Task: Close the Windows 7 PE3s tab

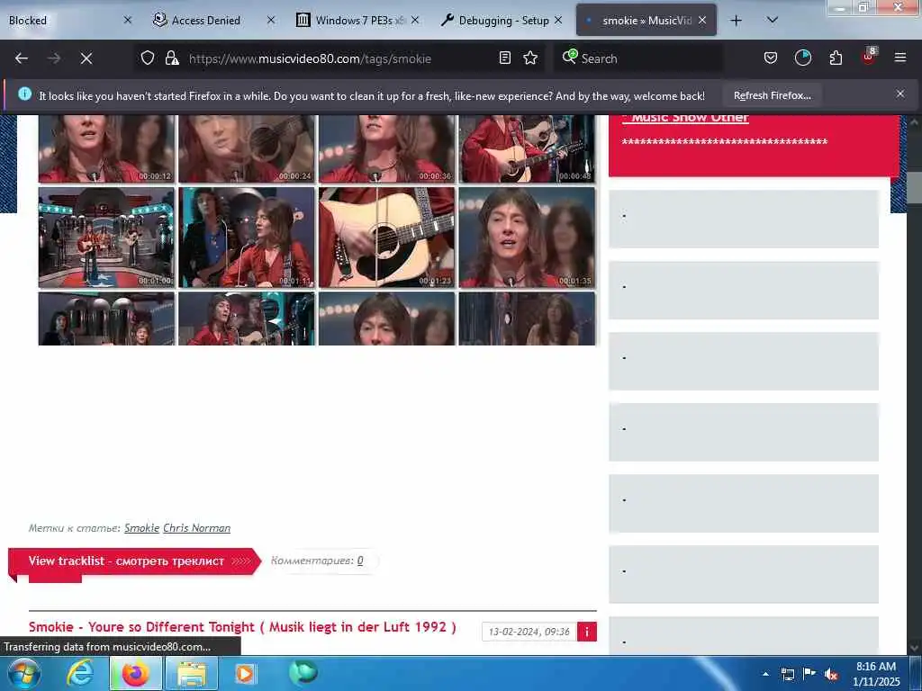Action: point(415,20)
